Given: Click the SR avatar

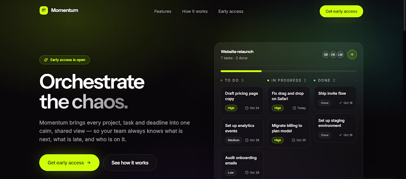Looking at the screenshot, I should (326, 55).
